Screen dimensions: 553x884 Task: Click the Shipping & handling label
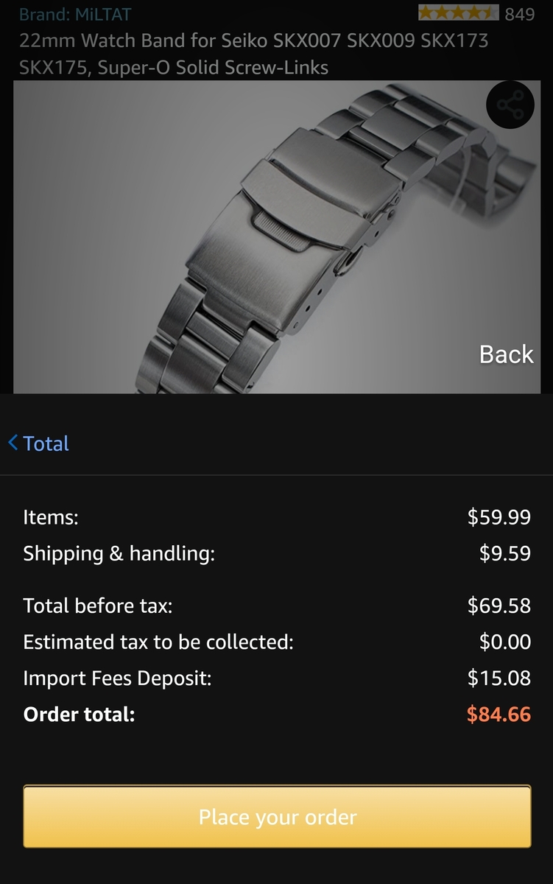(x=119, y=554)
